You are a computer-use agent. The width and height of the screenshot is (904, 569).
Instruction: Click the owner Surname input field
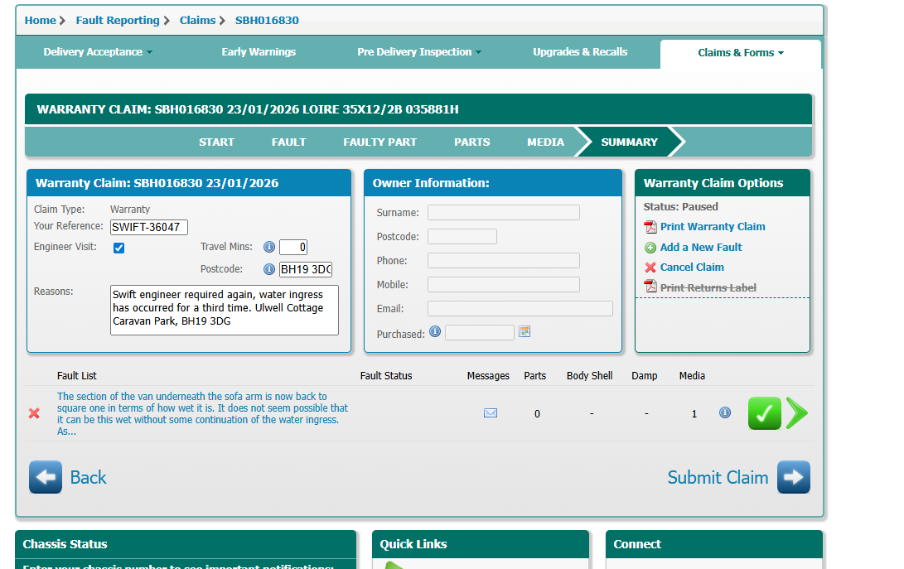pyautogui.click(x=503, y=213)
